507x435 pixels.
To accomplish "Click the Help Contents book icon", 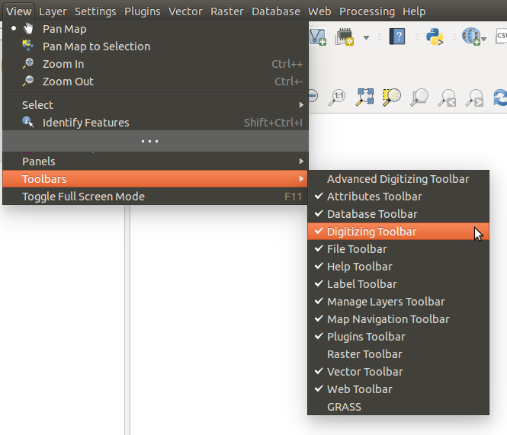I will 396,37.
